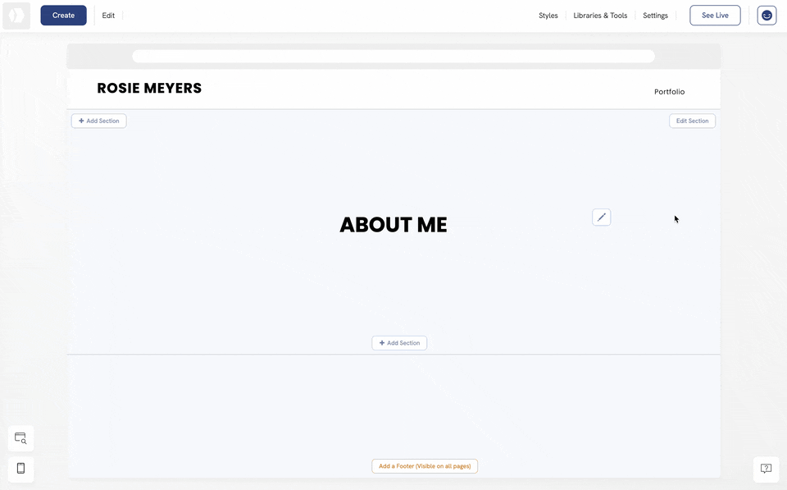Go to Settings in the top bar
Image resolution: width=787 pixels, height=490 pixels.
655,16
